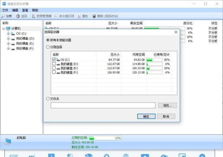The width and height of the screenshot is (223, 157).
Task: Click the 返回 back arrow icon
Action: [18, 16]
